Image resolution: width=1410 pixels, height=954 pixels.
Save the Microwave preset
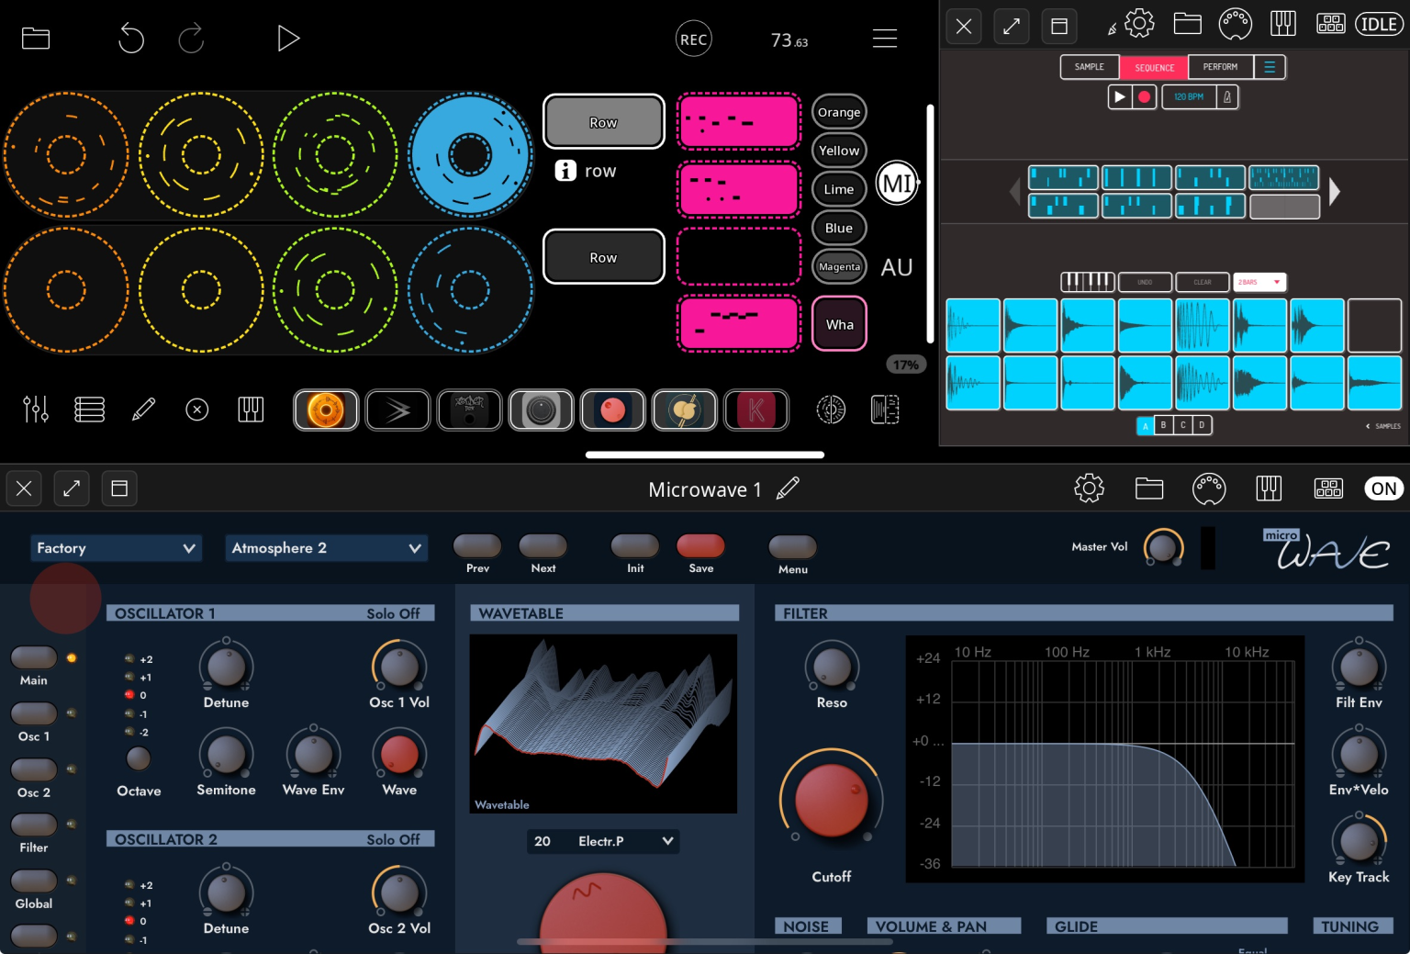point(700,546)
